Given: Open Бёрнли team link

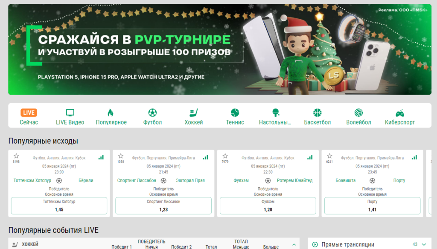Looking at the screenshot, I should (x=86, y=180).
